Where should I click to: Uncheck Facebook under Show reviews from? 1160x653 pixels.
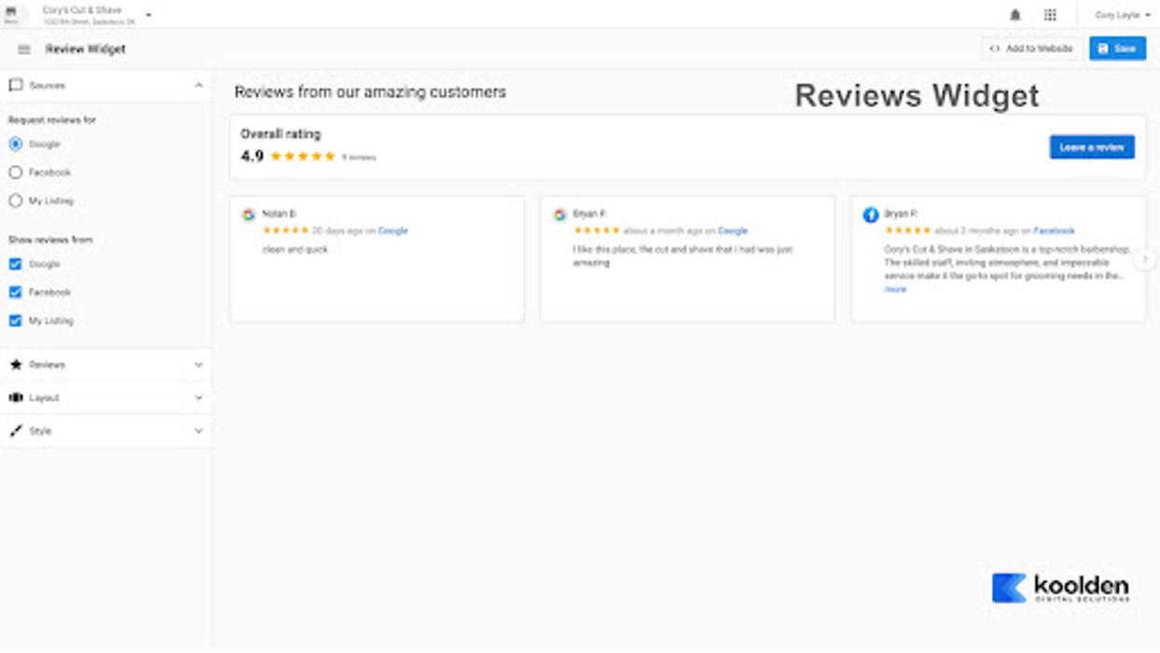pos(16,292)
